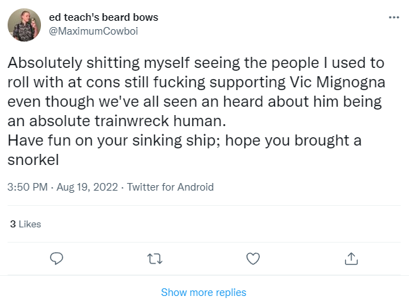Like the tweet with the heart icon
This screenshot has width=409, height=305.
point(253,259)
